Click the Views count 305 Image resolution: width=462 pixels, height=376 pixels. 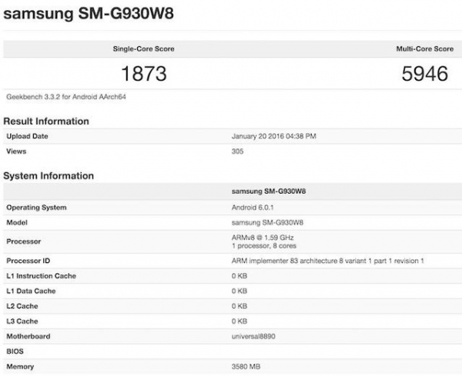click(x=237, y=151)
